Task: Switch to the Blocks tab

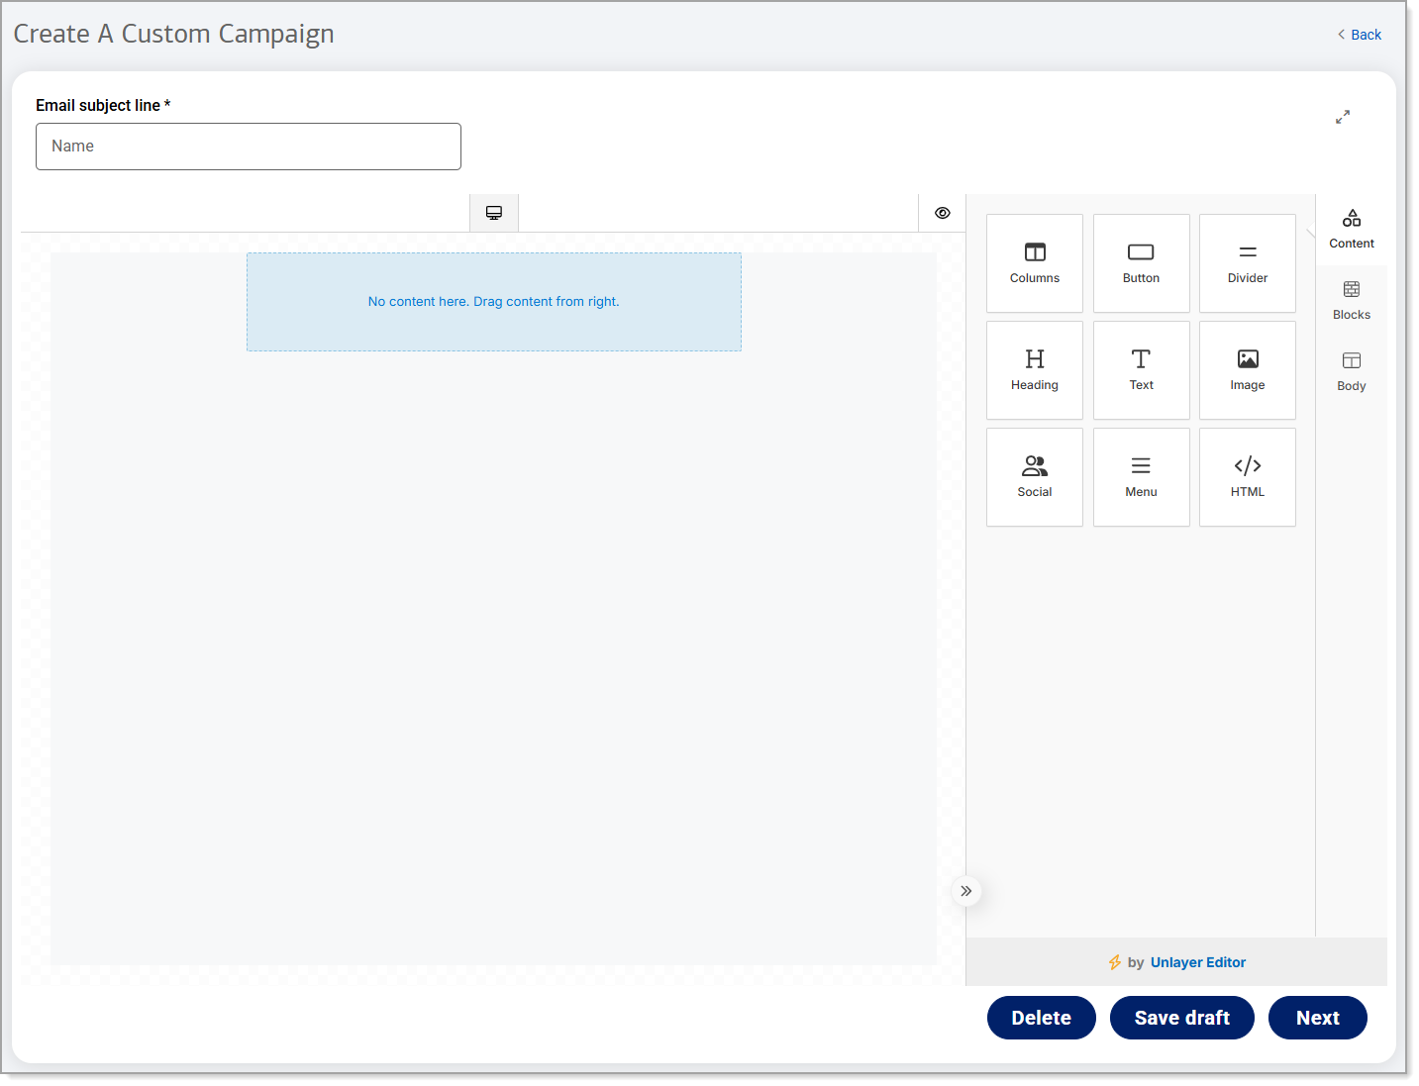Action: (x=1351, y=301)
